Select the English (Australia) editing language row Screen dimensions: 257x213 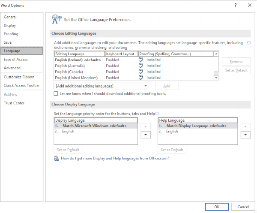(x=134, y=66)
